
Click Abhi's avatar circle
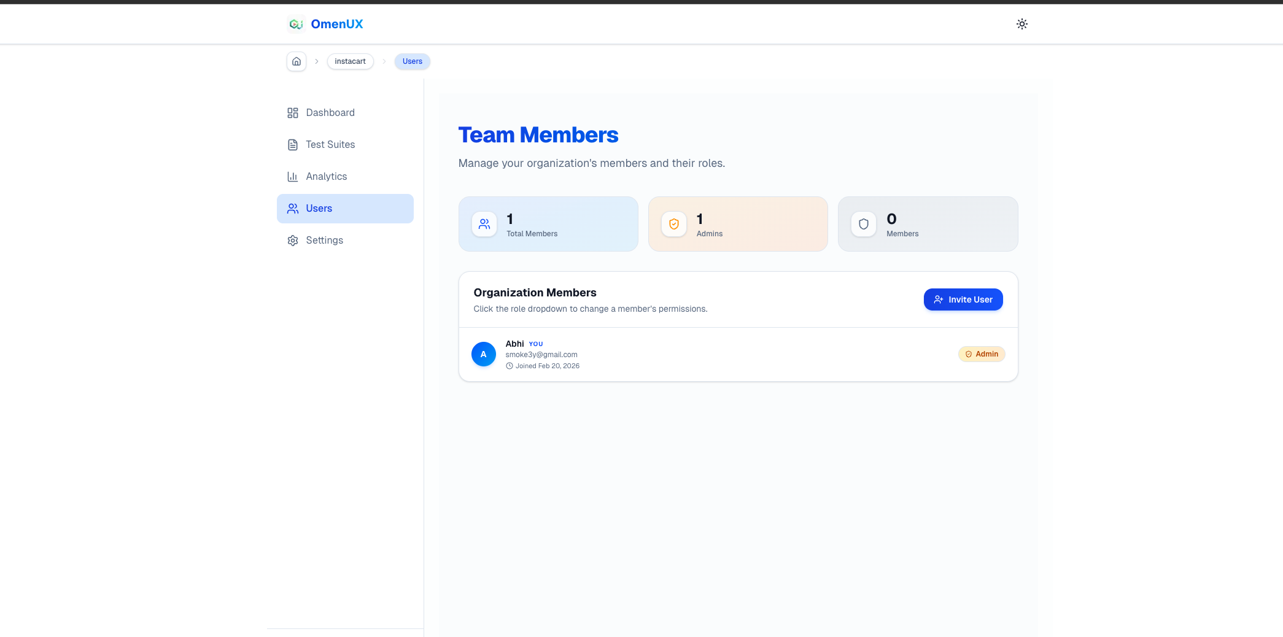(x=484, y=354)
